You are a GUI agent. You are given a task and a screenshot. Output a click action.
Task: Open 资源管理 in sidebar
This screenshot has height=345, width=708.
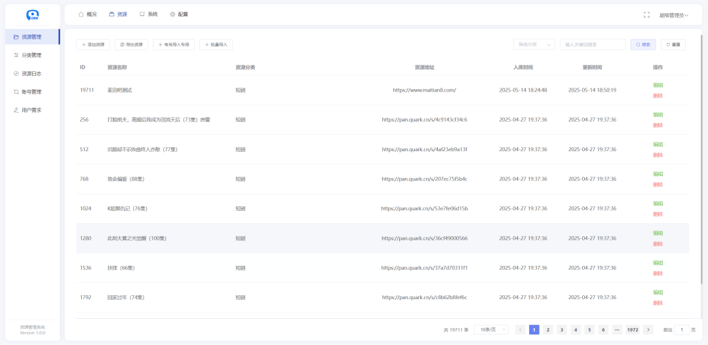click(x=33, y=37)
